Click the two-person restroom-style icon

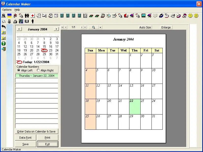[27, 16]
